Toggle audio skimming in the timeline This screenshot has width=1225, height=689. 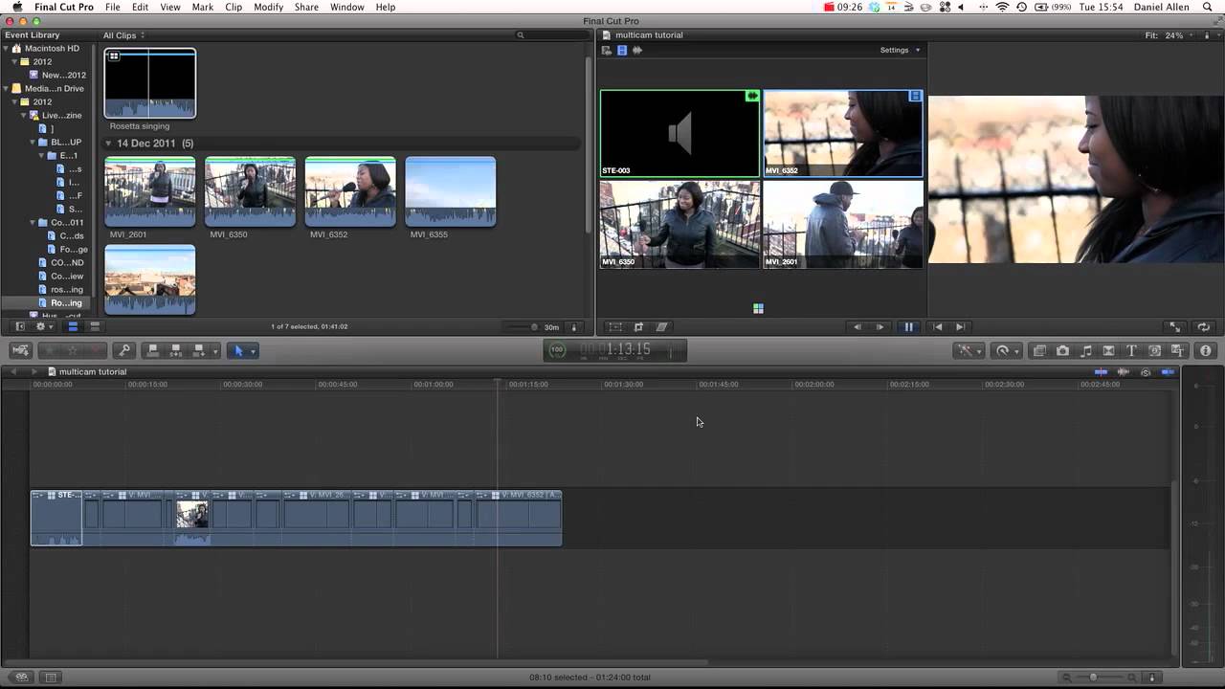[1124, 371]
